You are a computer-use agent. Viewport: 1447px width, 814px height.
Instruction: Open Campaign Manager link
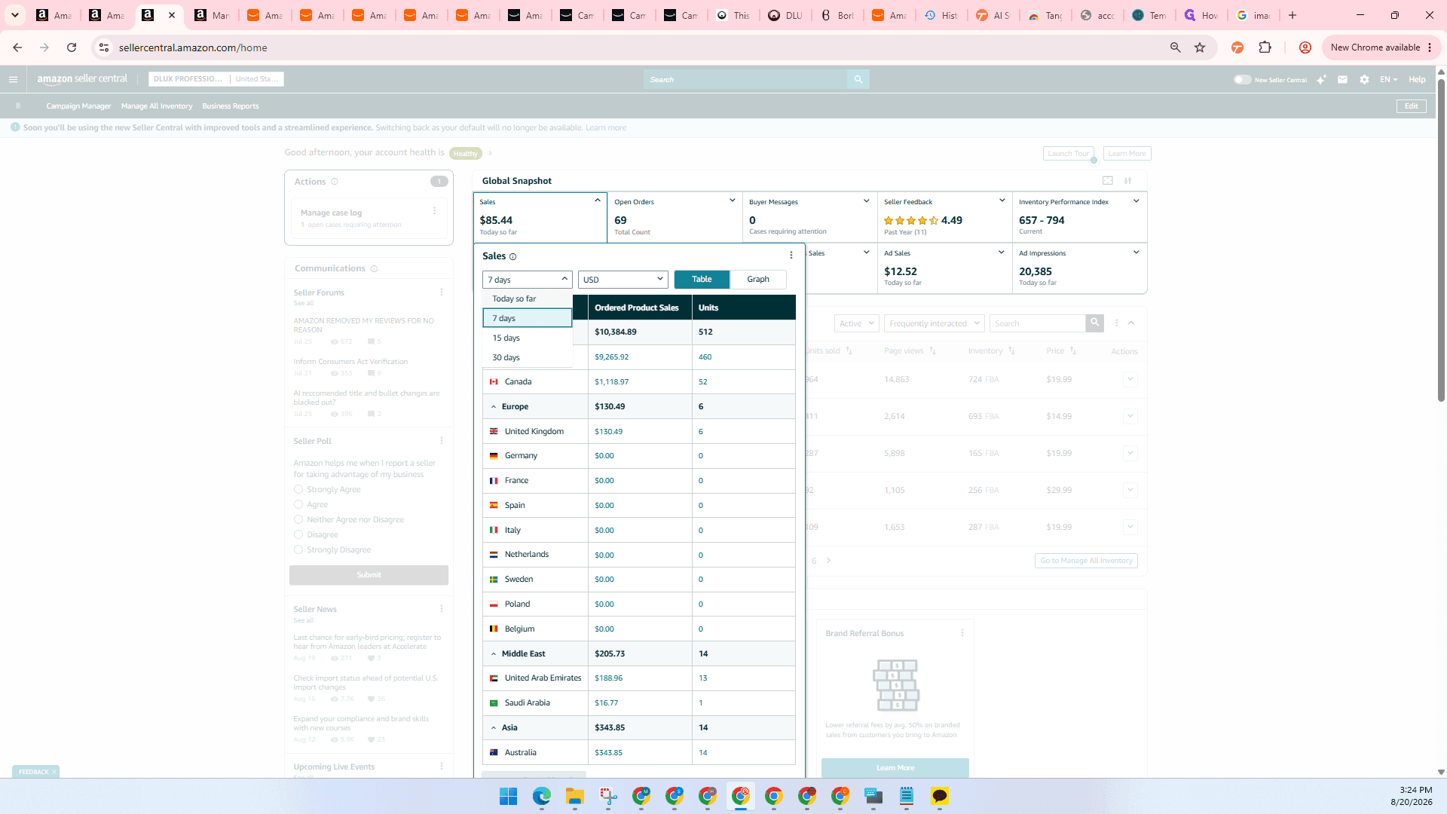[x=78, y=106]
